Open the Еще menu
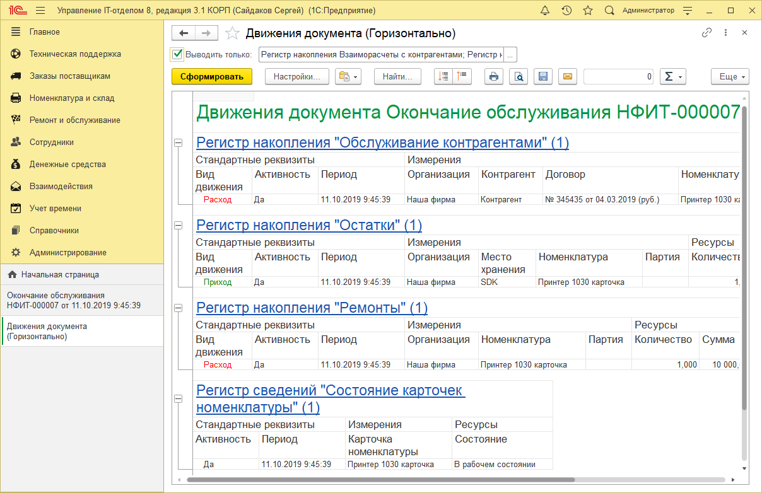The width and height of the screenshot is (762, 493). [x=730, y=76]
